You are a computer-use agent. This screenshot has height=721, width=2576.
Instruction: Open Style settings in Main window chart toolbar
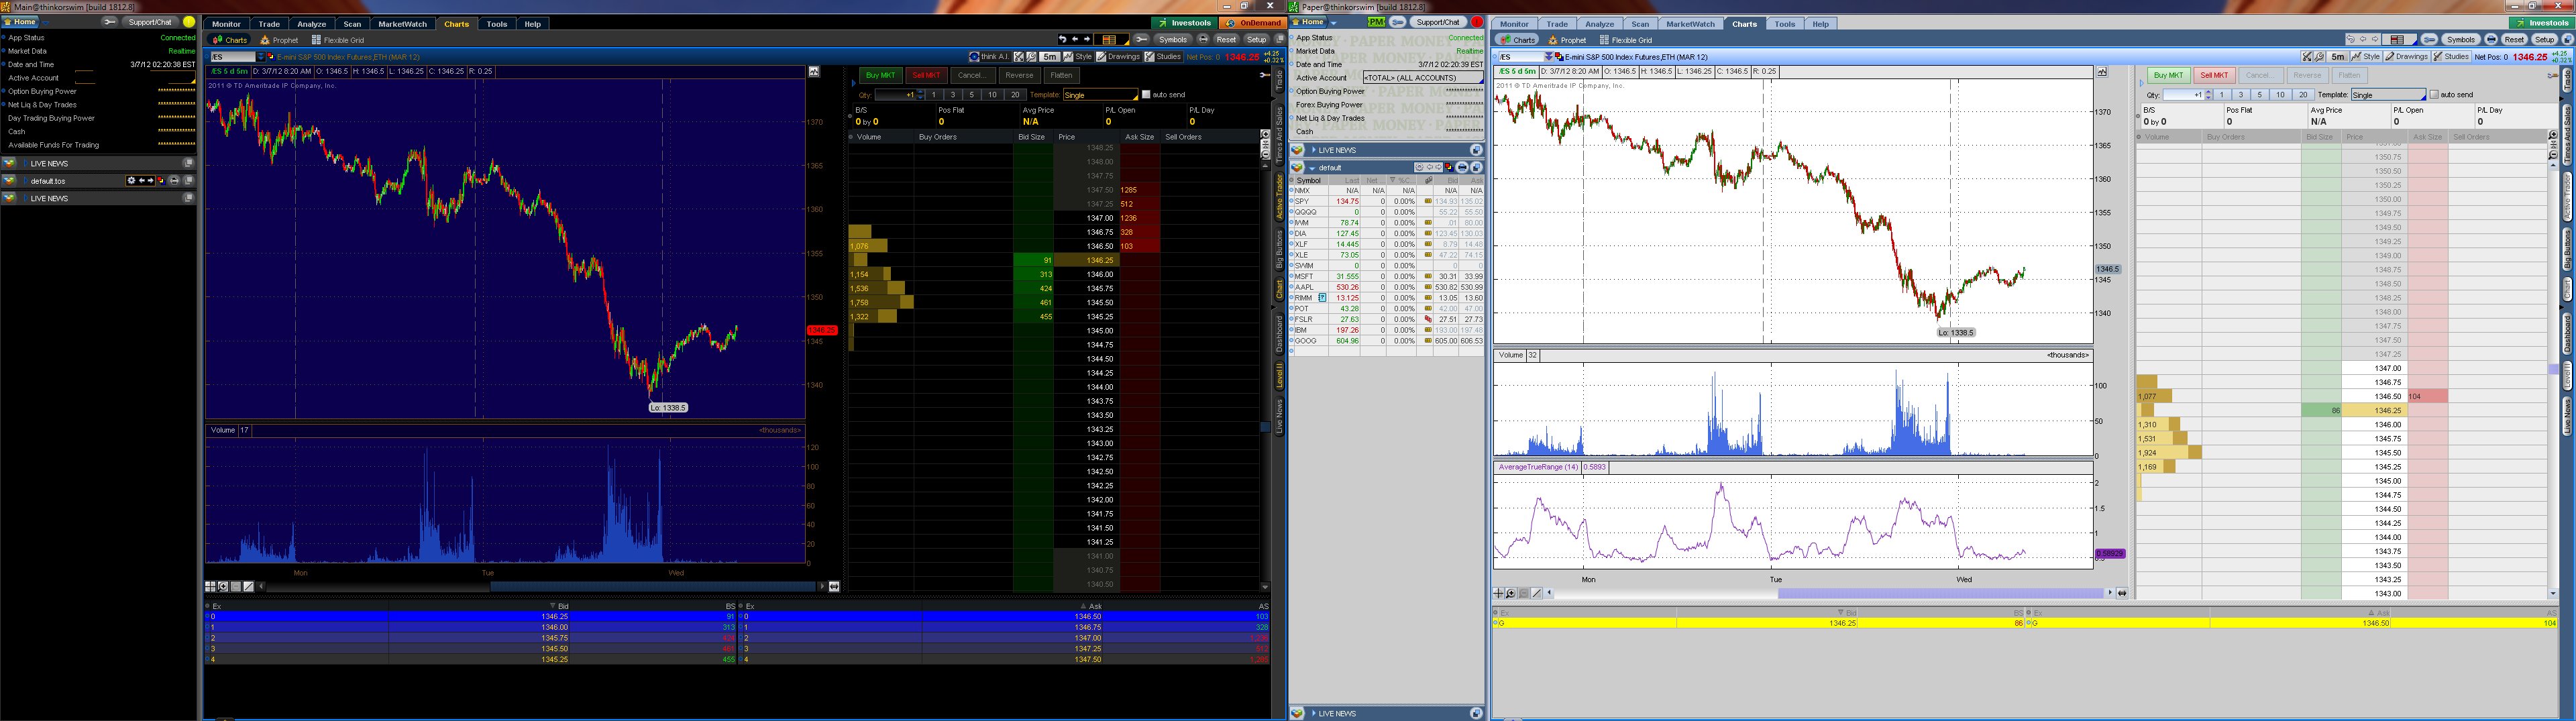coord(1078,57)
